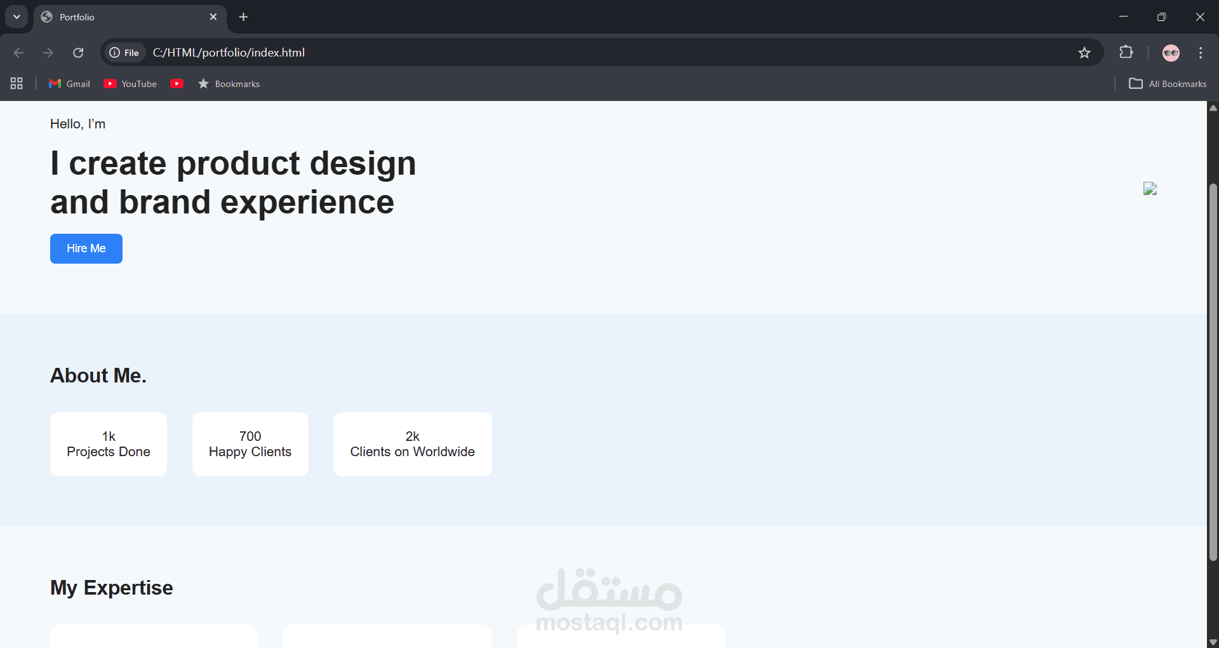Click the browser extensions puzzle icon
This screenshot has height=648, width=1219.
pos(1126,52)
